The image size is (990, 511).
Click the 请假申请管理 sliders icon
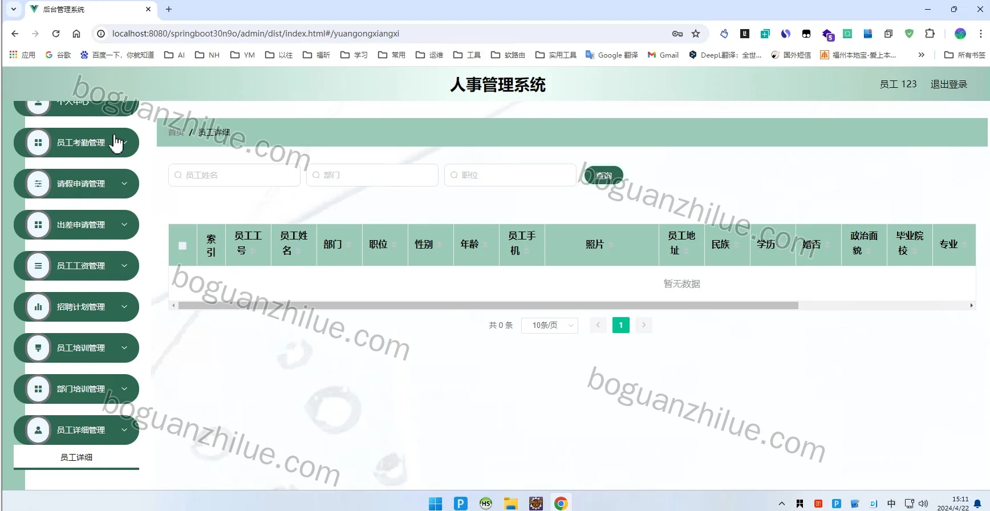[38, 184]
